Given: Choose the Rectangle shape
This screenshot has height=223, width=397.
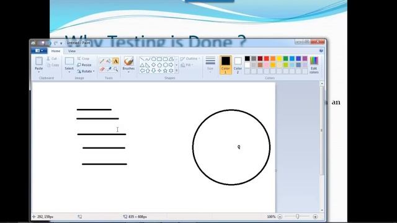Looking at the screenshot, I should point(159,59).
